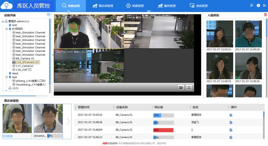Open the info icon in top bar
268x146 pixels.
coord(258,6)
